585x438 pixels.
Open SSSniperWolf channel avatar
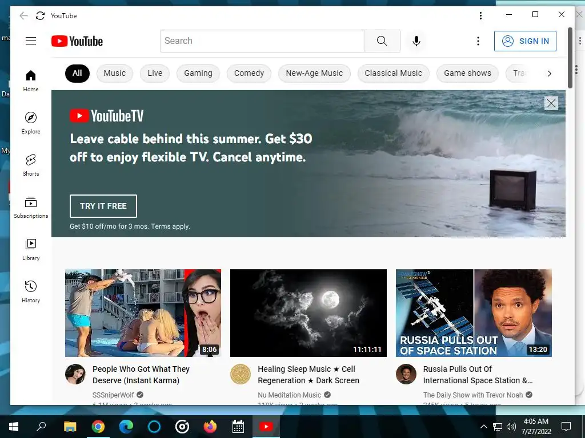coord(75,374)
